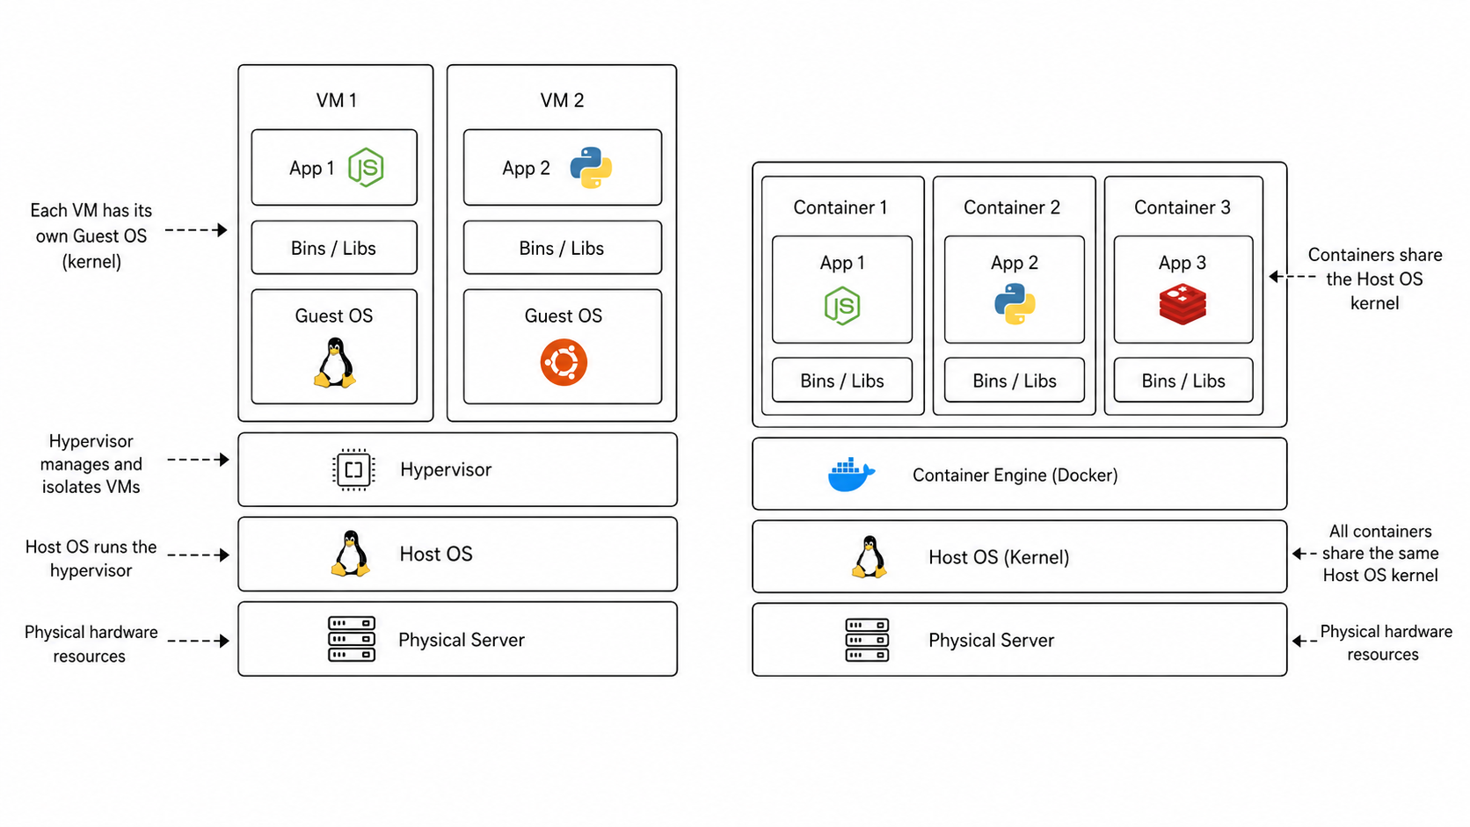1470x827 pixels.
Task: Click "Hypervisor manages and isolates VMs" note
Action: (91, 464)
